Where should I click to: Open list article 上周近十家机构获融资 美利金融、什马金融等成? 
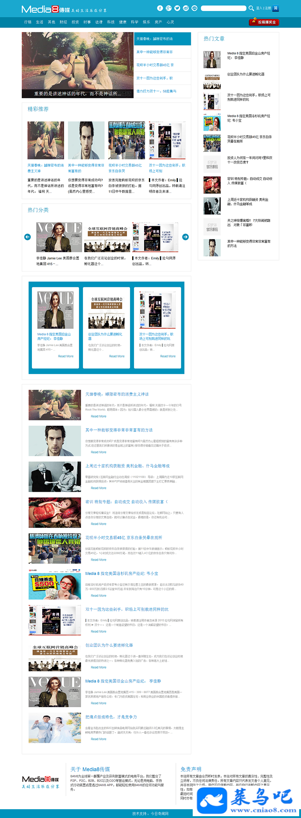127,466
